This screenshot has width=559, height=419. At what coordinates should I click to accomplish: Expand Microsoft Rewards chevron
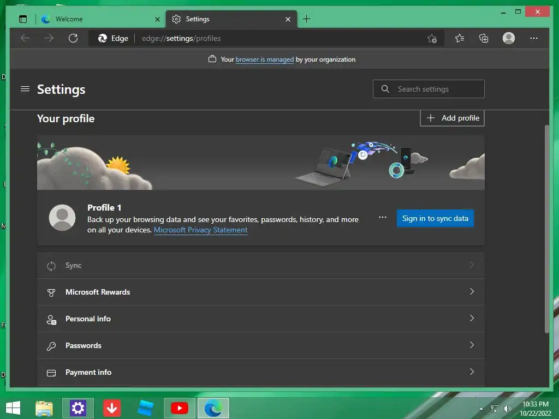[x=472, y=291]
